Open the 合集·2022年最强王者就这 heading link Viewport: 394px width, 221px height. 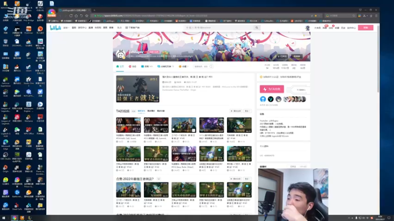134,179
